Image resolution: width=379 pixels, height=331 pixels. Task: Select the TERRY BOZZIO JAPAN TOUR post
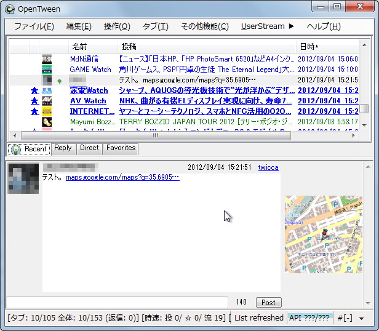coord(206,122)
